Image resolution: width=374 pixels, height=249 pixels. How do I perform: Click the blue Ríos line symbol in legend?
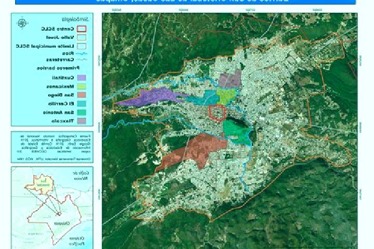click(81, 53)
